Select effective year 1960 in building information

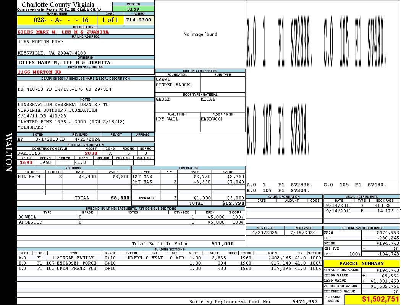(x=45, y=162)
